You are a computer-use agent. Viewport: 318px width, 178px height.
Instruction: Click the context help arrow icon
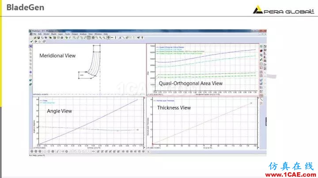coord(139,37)
